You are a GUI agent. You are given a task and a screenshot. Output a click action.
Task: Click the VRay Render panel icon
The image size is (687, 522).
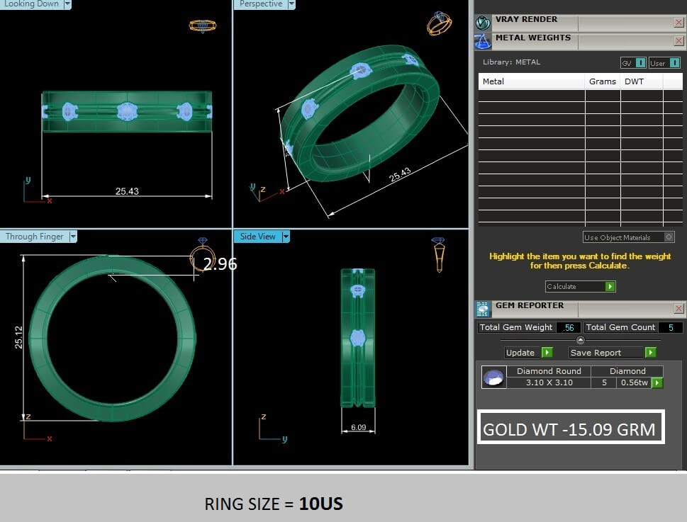point(483,23)
